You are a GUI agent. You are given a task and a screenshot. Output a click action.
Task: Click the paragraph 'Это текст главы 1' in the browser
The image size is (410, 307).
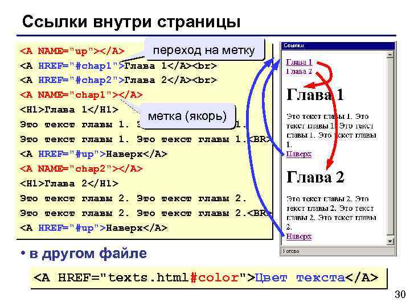331,130
